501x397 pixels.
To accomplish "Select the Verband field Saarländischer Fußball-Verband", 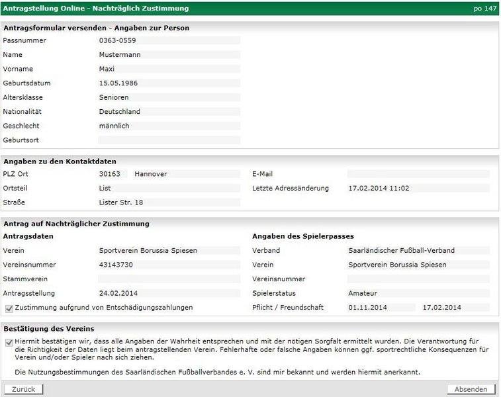I will 418,251.
